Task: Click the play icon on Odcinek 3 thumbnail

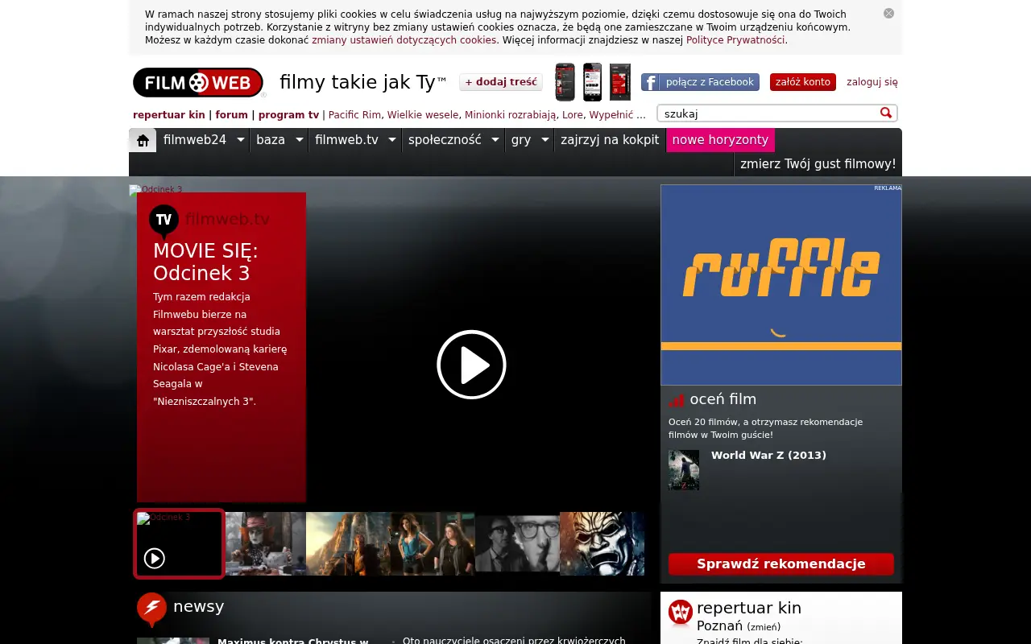Action: [x=154, y=558]
